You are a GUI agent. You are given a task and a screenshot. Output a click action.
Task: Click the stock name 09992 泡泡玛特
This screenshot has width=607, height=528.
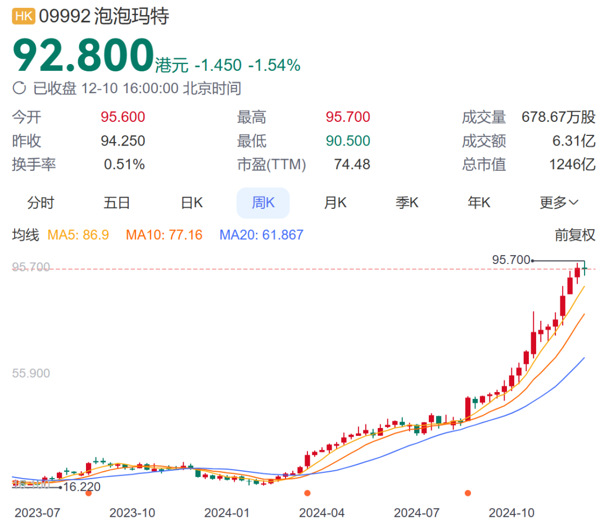(104, 16)
